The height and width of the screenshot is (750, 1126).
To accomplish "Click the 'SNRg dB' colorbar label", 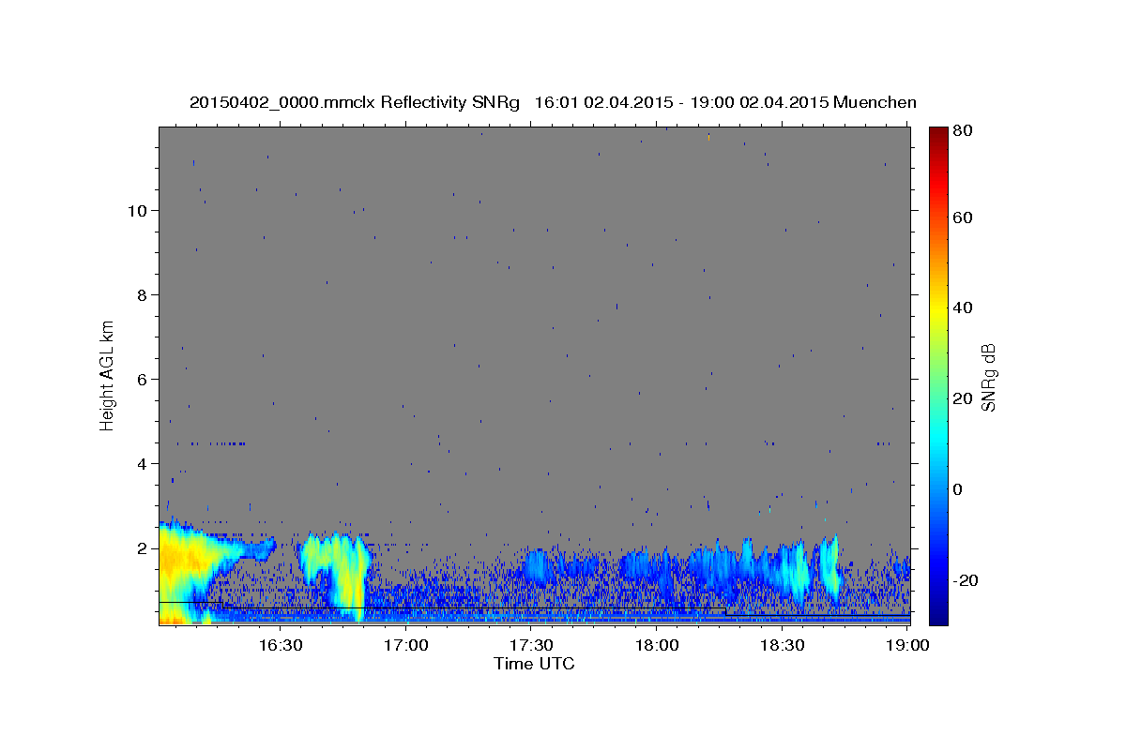I will [x=988, y=376].
